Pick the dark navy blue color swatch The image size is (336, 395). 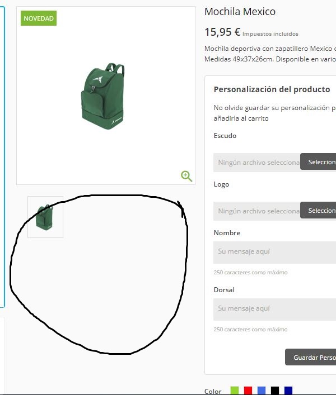pos(288,391)
